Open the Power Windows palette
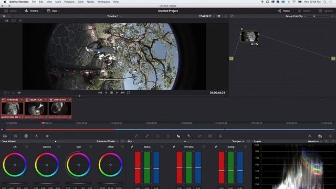This screenshot has width=336, height=189. 157,136
